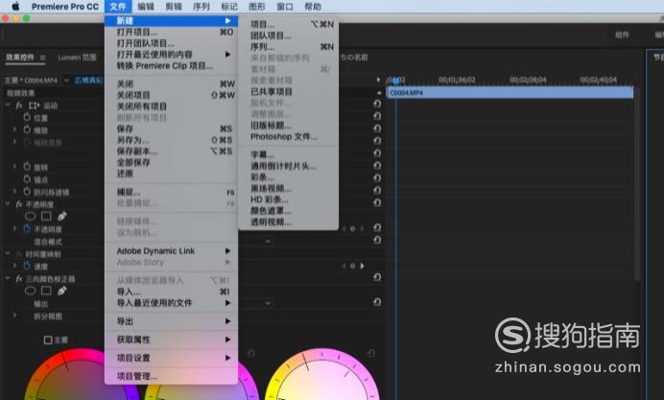The height and width of the screenshot is (400, 664).
Task: Reset the 位置 parameter
Action: click(377, 116)
